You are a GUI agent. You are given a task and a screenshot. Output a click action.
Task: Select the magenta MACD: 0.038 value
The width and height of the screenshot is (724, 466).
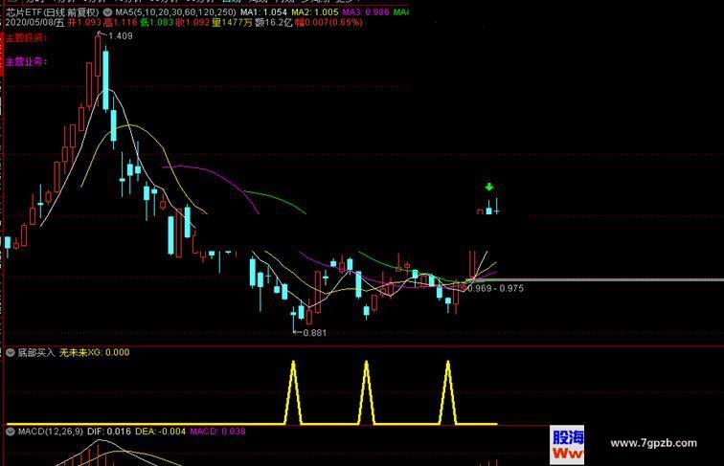coord(217,432)
